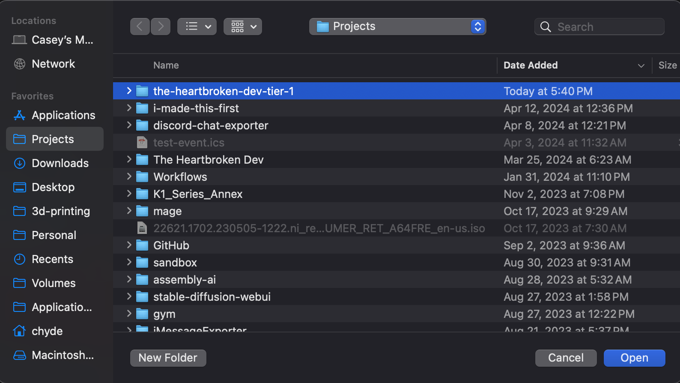The image size is (680, 383).
Task: Open the truncated Applicatio... sidebar folder
Action: click(55, 307)
